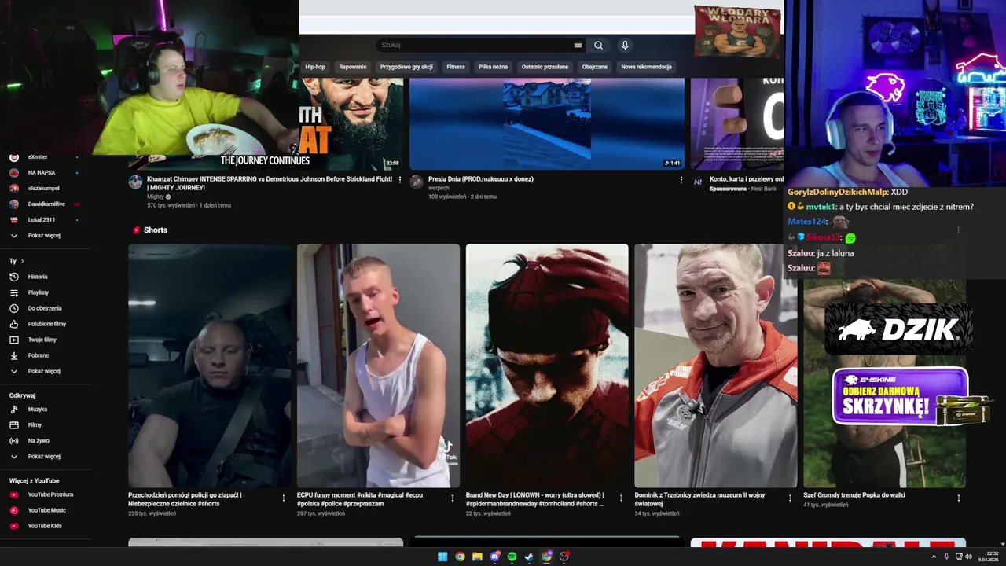The image size is (1006, 566).
Task: Select the Rapowanie filter chip
Action: [353, 67]
